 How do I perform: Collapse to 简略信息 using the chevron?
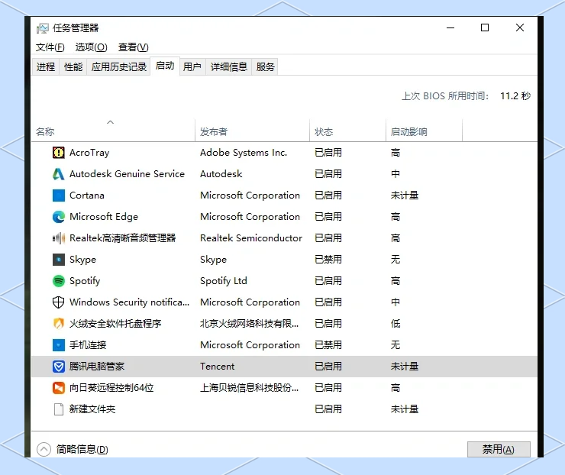[x=44, y=450]
